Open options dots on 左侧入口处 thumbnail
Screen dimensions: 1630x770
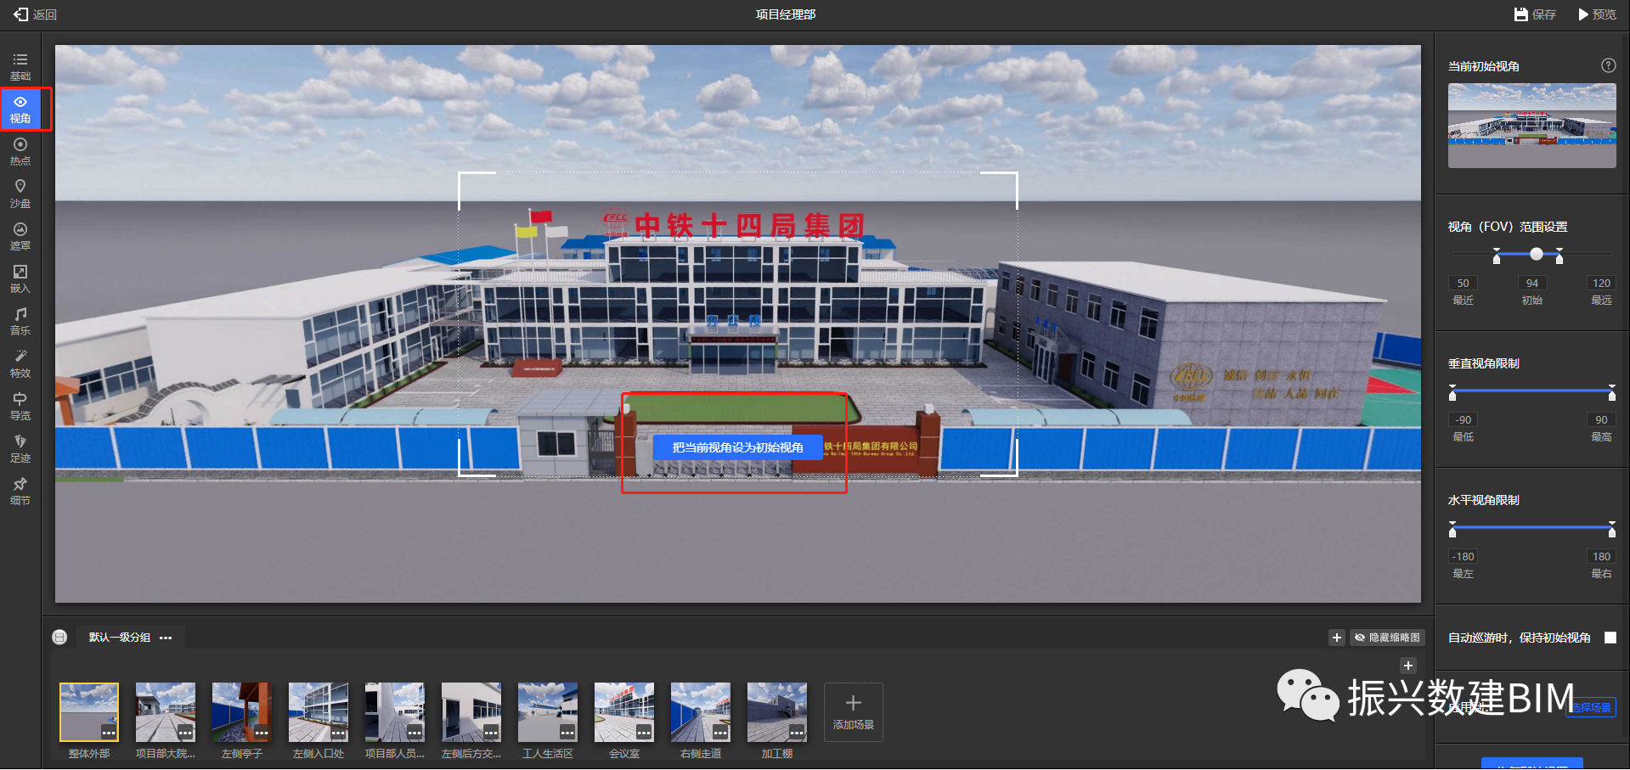point(338,733)
